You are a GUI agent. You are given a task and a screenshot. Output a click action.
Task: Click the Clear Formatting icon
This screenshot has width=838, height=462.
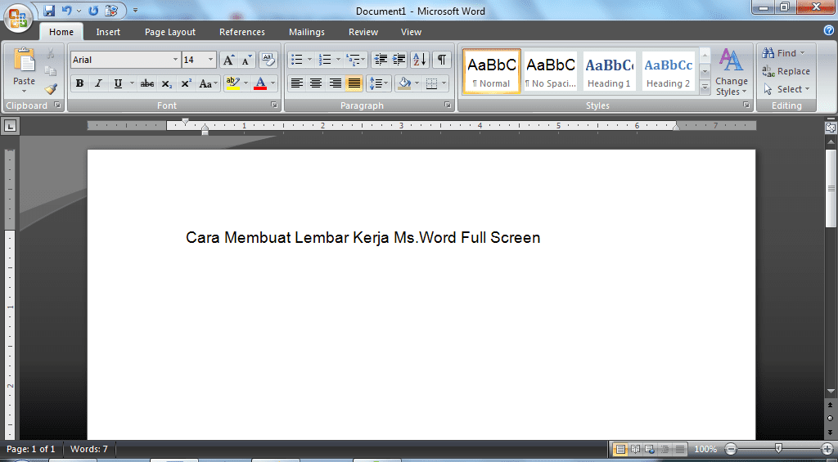coord(268,60)
